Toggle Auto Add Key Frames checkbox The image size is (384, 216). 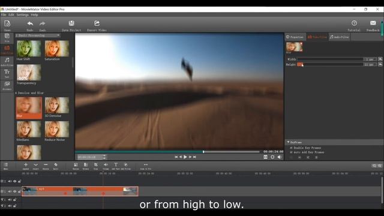(291, 152)
